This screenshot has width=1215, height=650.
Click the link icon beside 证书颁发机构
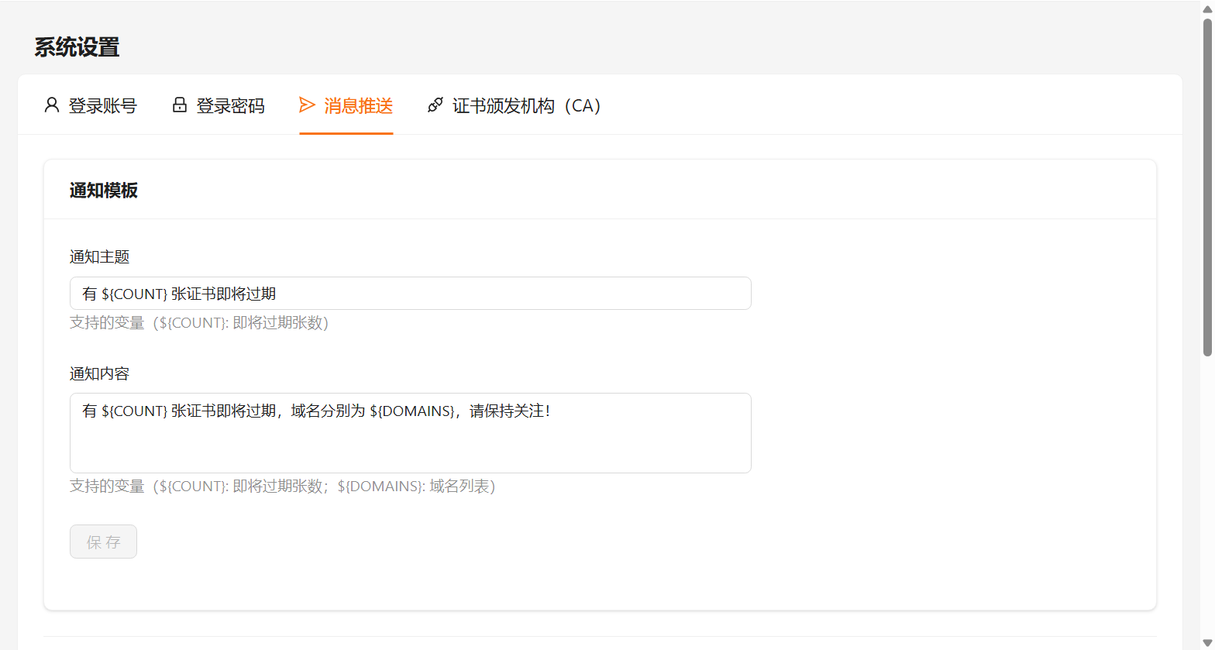(x=435, y=105)
